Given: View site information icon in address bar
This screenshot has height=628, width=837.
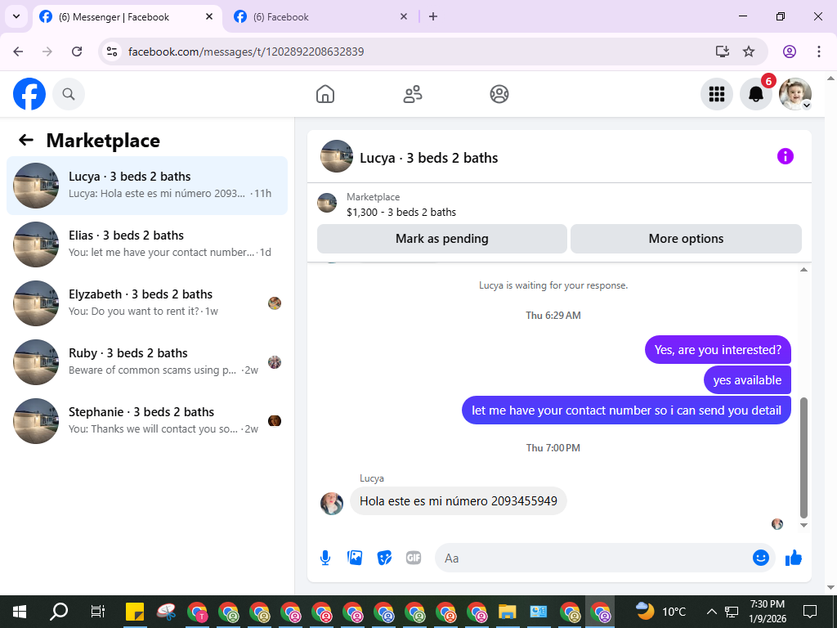Looking at the screenshot, I should coord(111,52).
